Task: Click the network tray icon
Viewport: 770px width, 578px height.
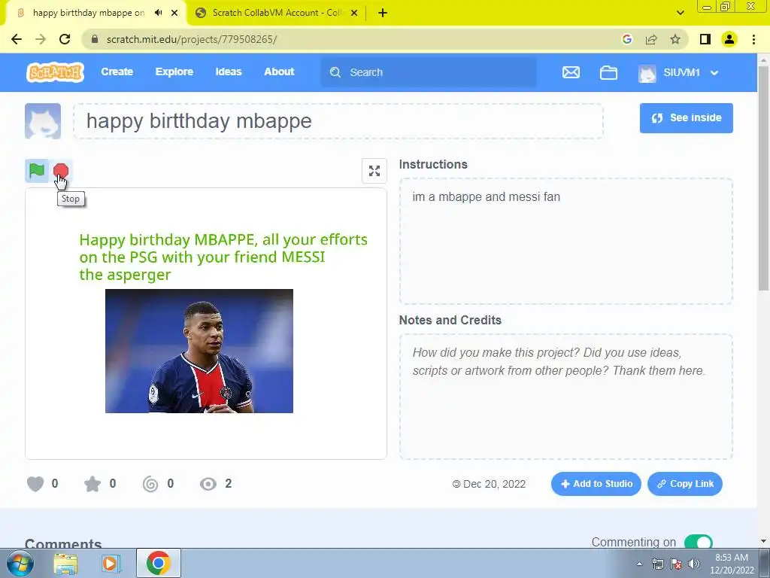Action: click(x=657, y=564)
